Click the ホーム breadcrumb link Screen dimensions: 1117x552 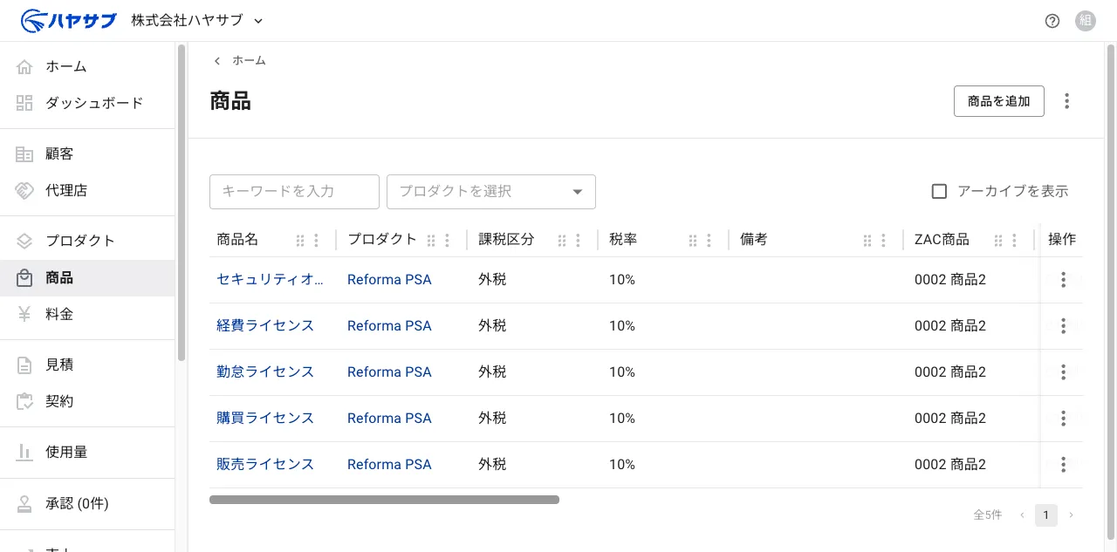[x=249, y=60]
